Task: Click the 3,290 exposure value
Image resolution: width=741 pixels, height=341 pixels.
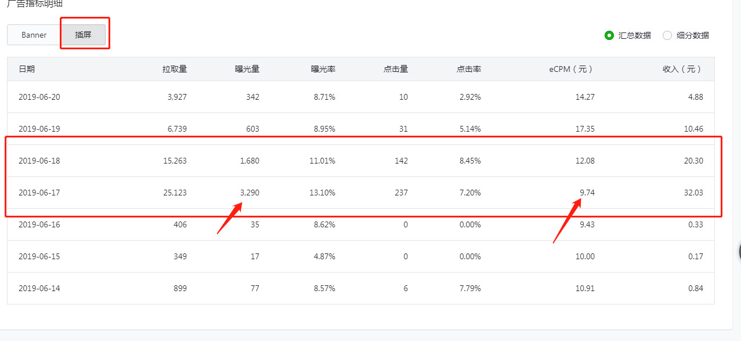Action: point(250,193)
